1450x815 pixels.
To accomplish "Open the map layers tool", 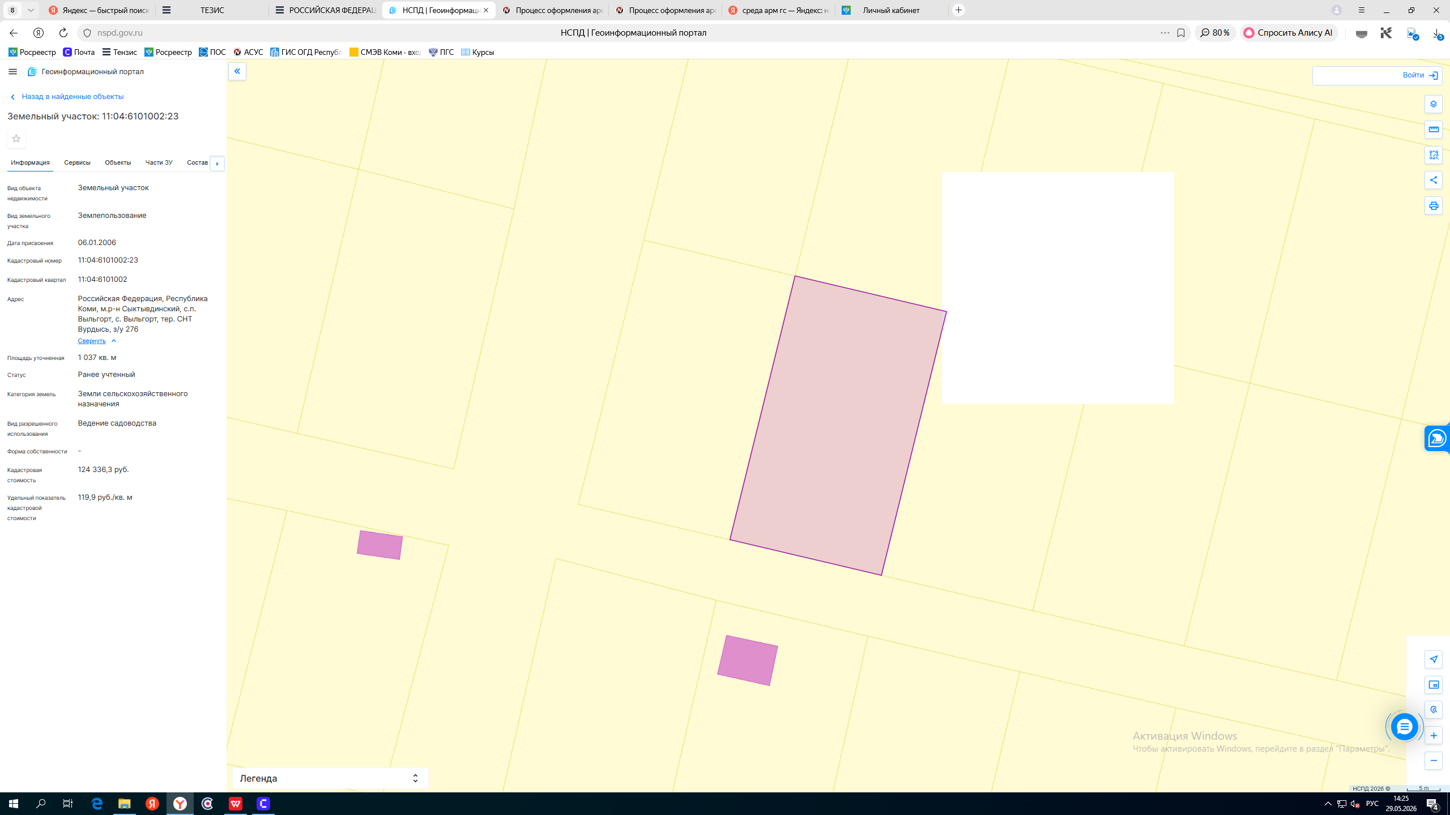I will tap(1434, 104).
